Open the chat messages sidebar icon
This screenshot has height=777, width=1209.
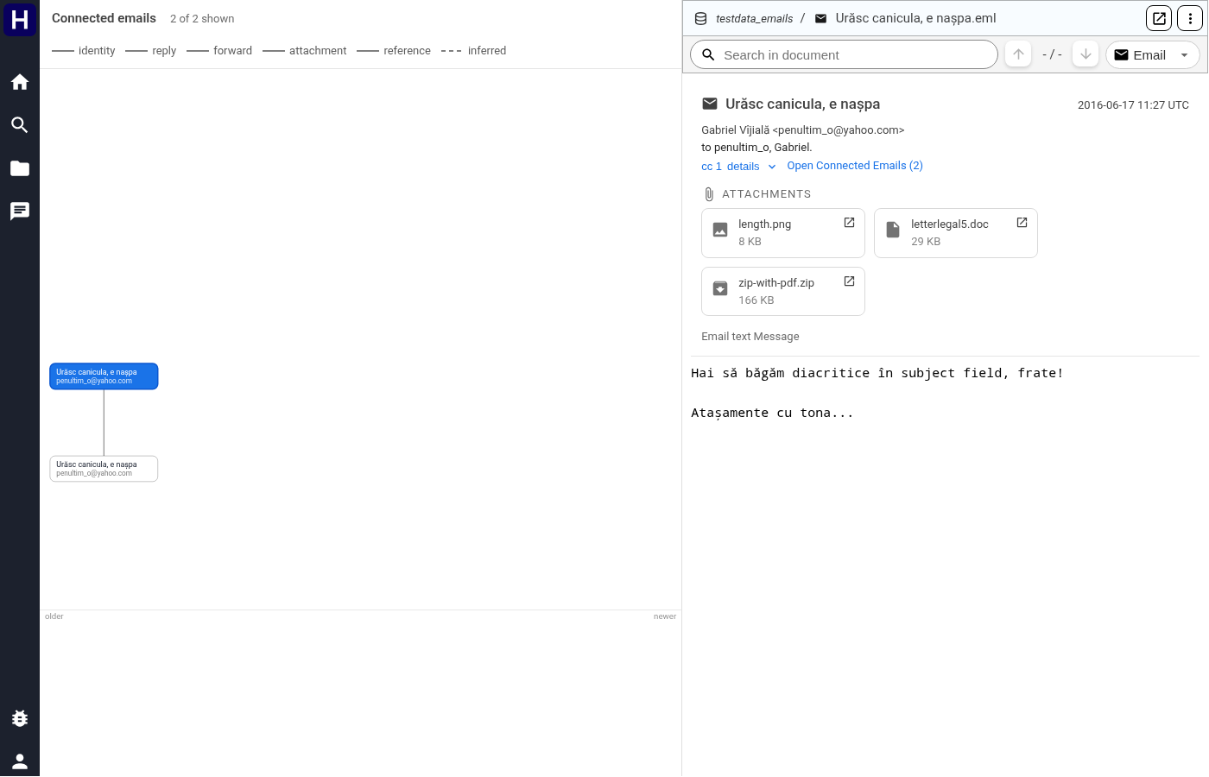coord(20,212)
